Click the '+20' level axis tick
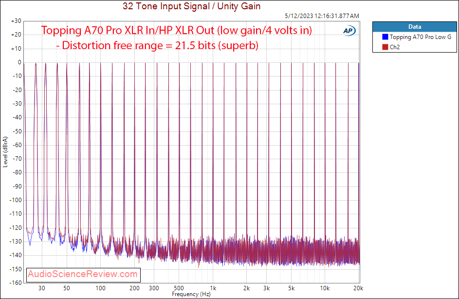The height and width of the screenshot is (299, 459). pyautogui.click(x=16, y=35)
